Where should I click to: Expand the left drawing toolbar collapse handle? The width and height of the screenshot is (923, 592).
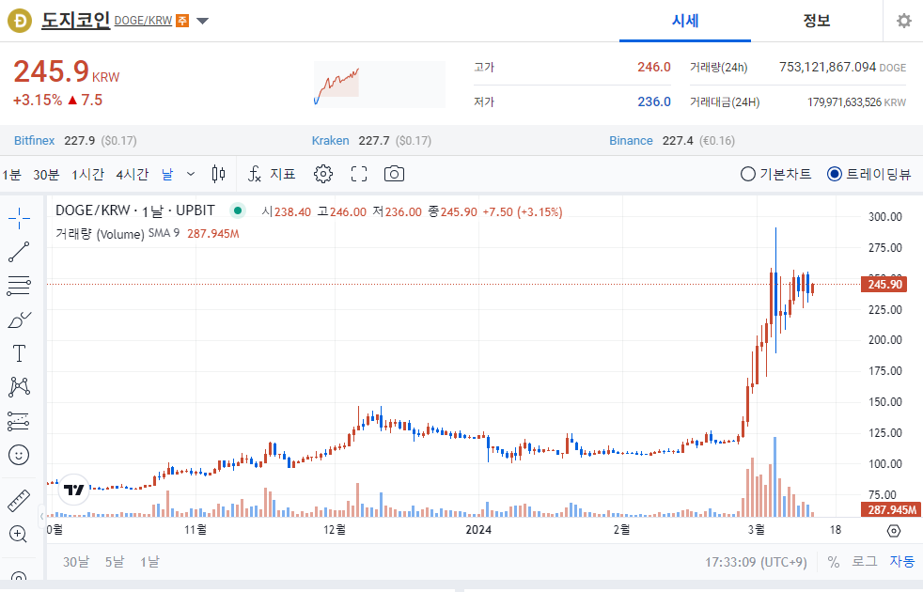pos(41,516)
